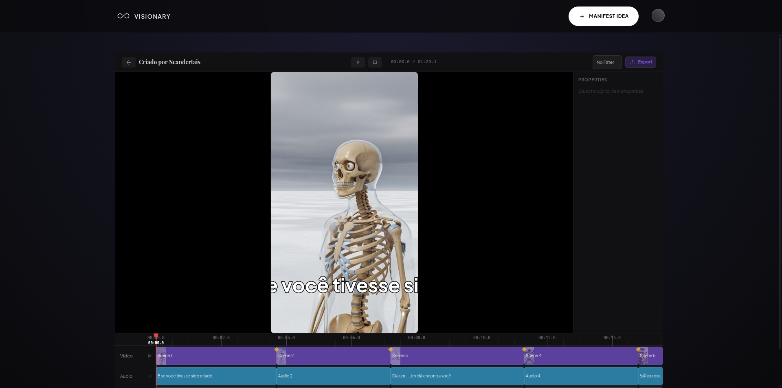This screenshot has width=782, height=388.
Task: Click the back arrow beside the project title
Action: pos(128,62)
